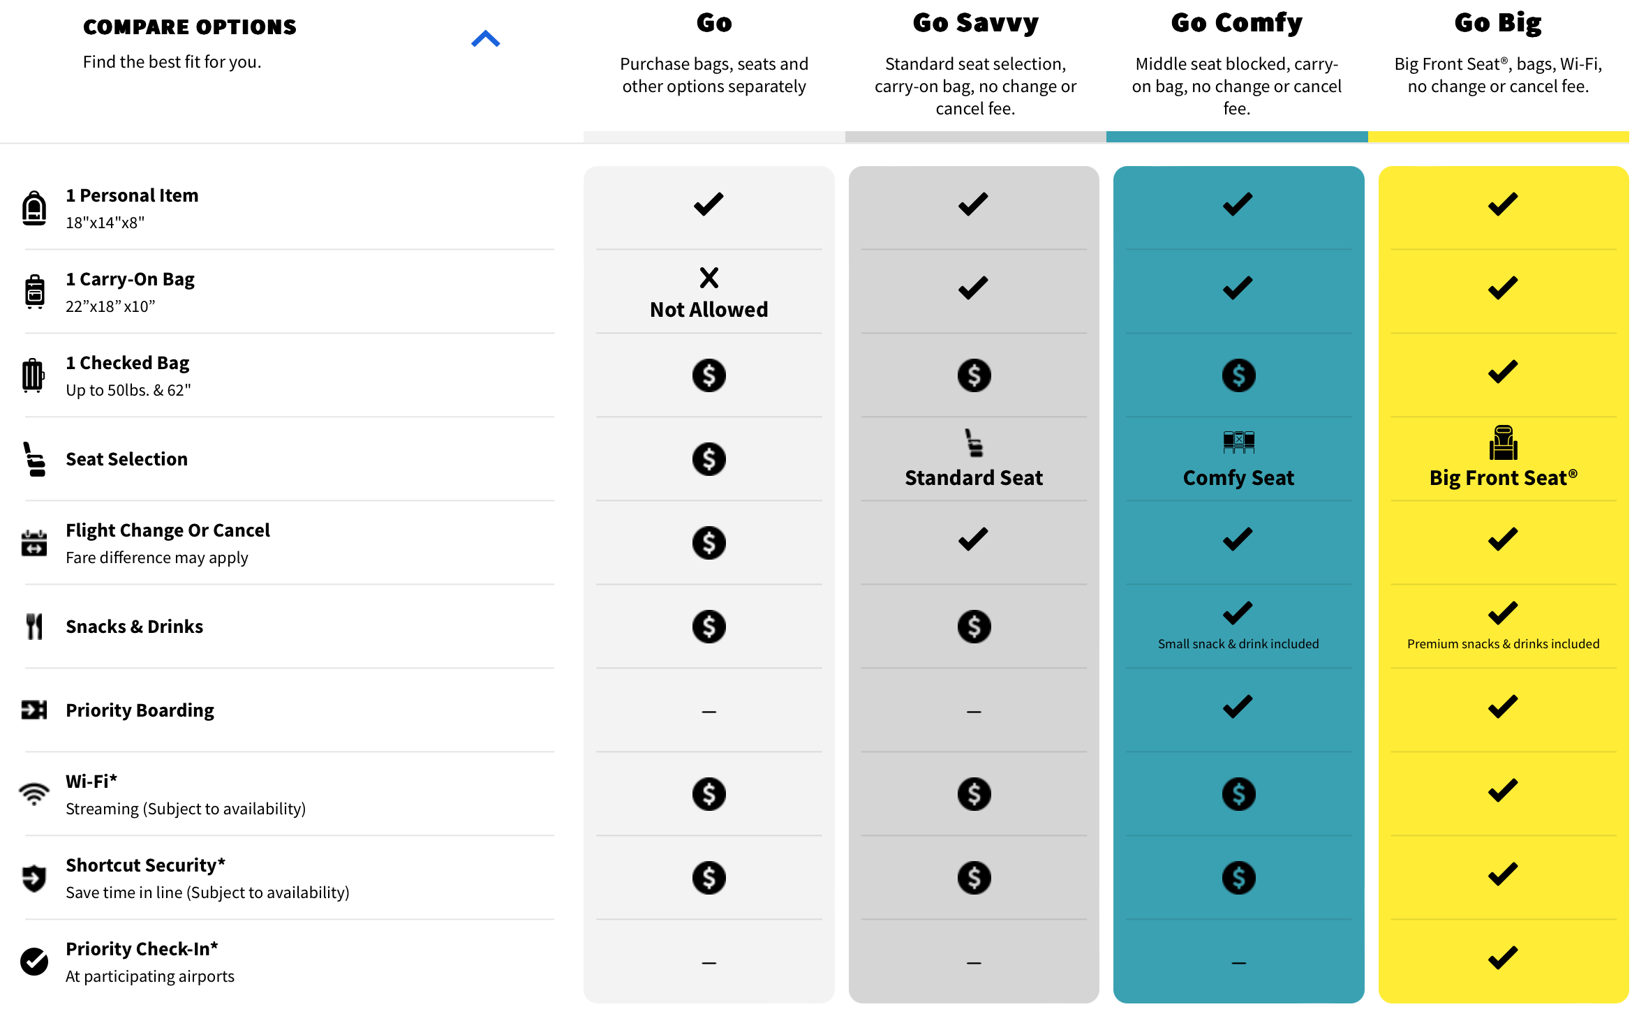Viewport: 1639px width, 1016px height.
Task: Click the Go column Checked Bag dollar icon
Action: [709, 375]
